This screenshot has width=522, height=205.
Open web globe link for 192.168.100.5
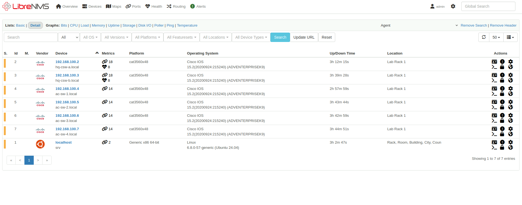(510, 107)
